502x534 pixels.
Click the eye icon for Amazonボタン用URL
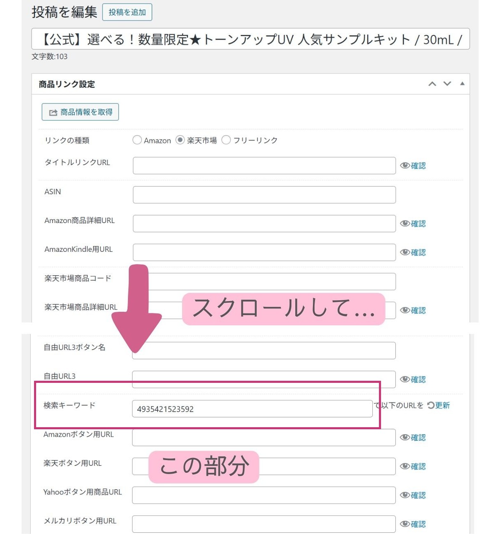tap(405, 437)
